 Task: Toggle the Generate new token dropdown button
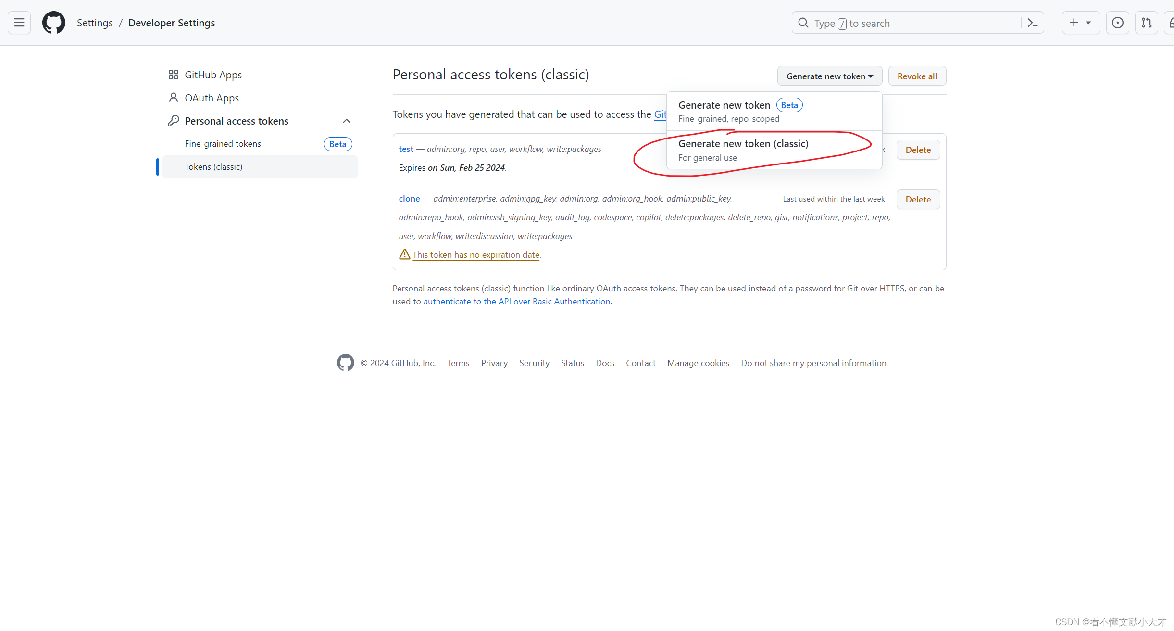[829, 76]
